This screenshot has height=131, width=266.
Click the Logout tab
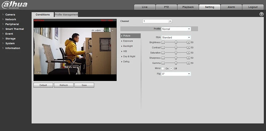click(x=253, y=7)
